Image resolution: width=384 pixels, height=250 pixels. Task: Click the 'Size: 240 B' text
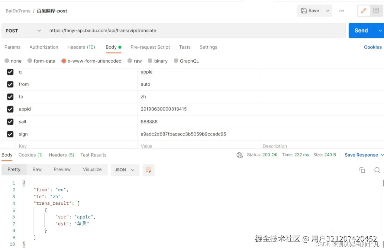point(325,155)
